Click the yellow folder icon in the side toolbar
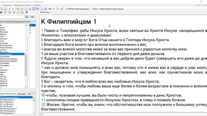 pos(18,12)
